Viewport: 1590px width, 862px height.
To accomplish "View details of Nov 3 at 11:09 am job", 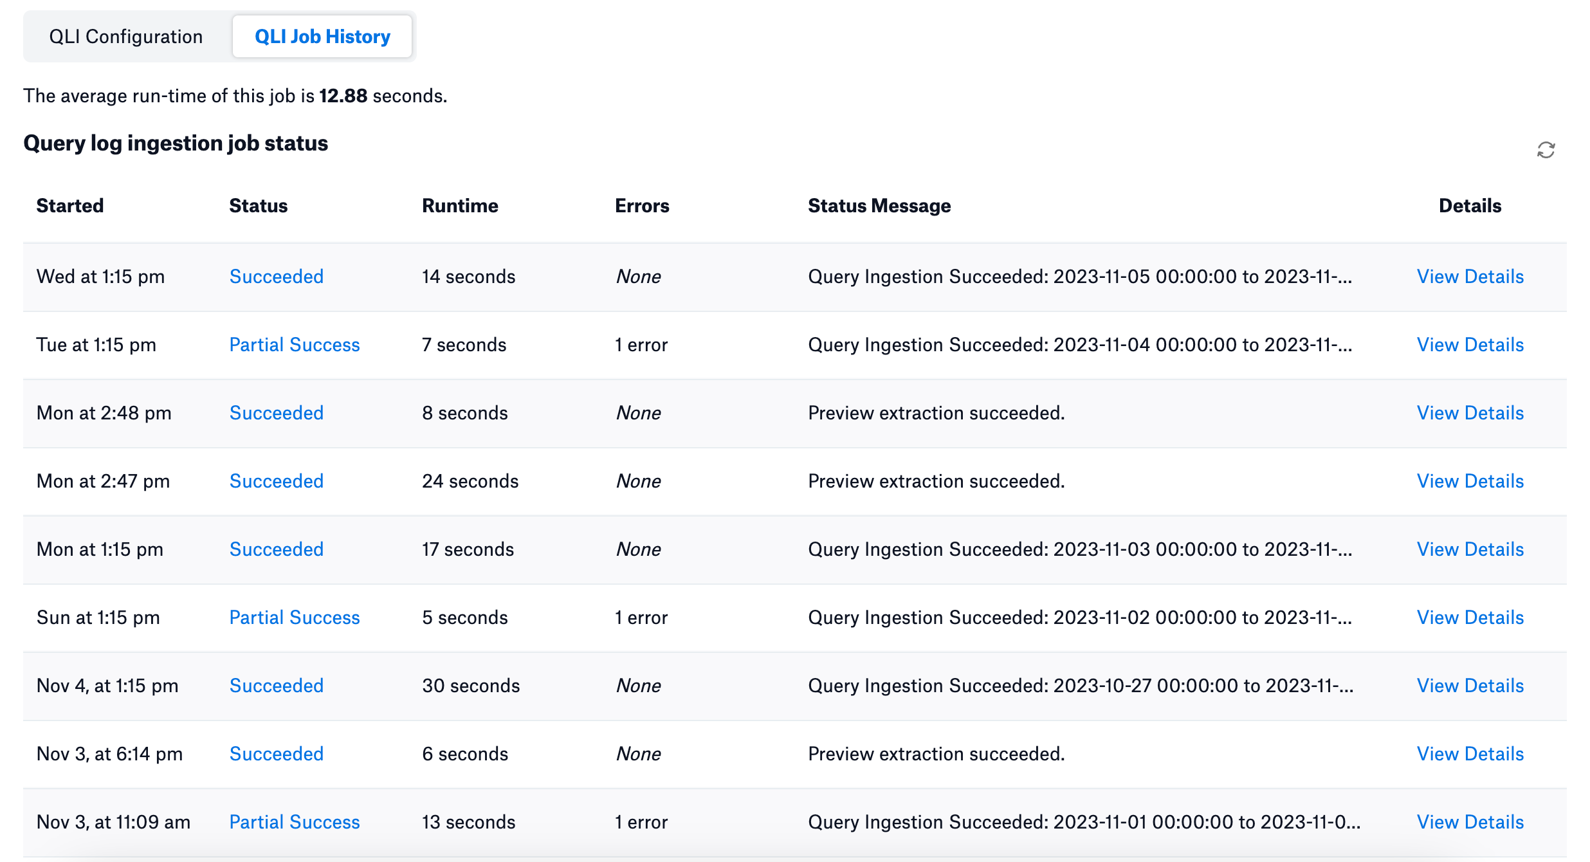I will [1470, 822].
